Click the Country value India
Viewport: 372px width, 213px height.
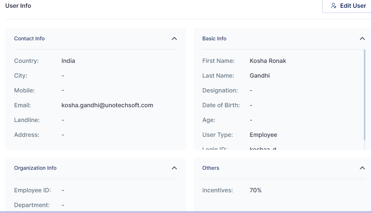click(68, 61)
